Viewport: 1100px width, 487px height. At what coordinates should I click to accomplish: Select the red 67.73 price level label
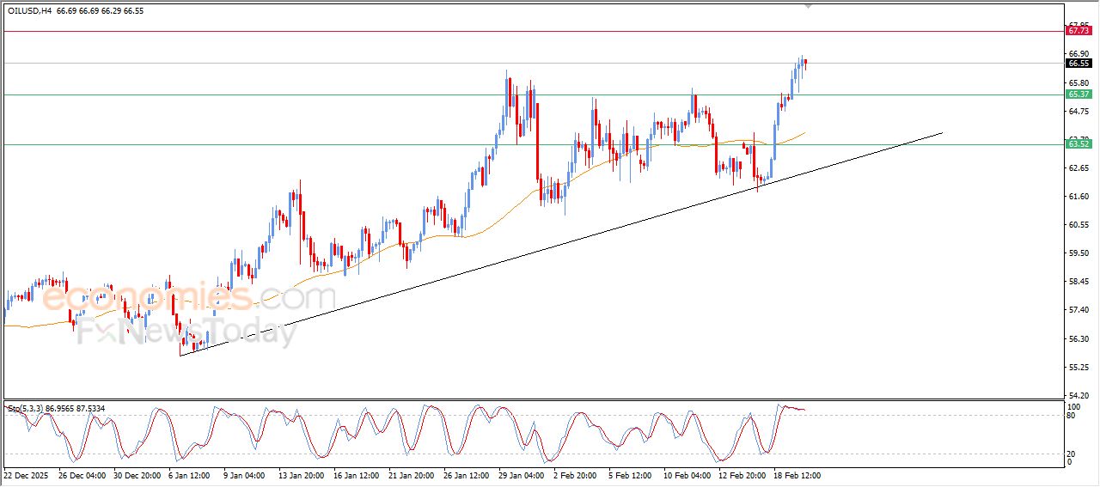click(1078, 31)
